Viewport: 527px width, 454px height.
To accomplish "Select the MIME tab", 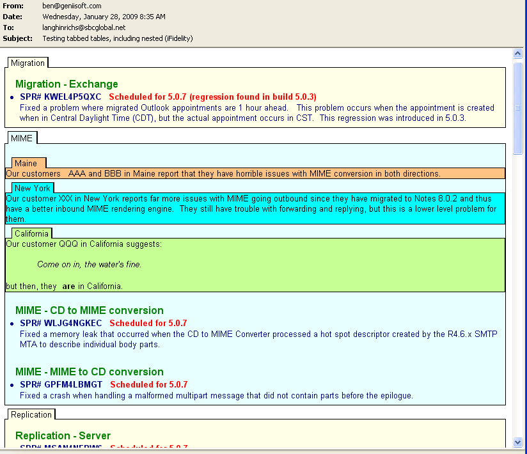I will point(22,137).
